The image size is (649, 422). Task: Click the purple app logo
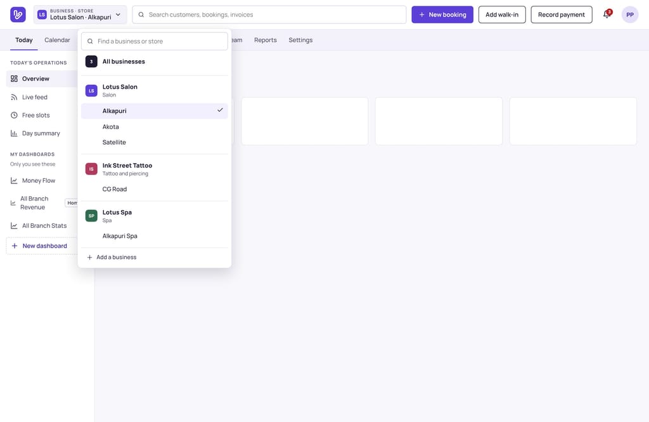coord(18,15)
